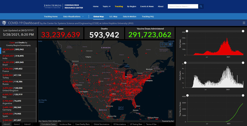Select Italy in the country list

(x=18, y=96)
